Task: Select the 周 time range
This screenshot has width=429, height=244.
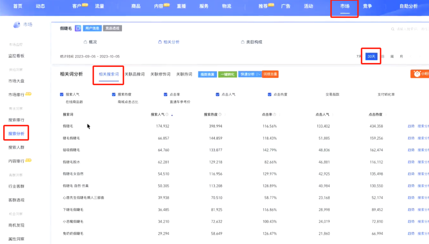Action: click(x=392, y=57)
